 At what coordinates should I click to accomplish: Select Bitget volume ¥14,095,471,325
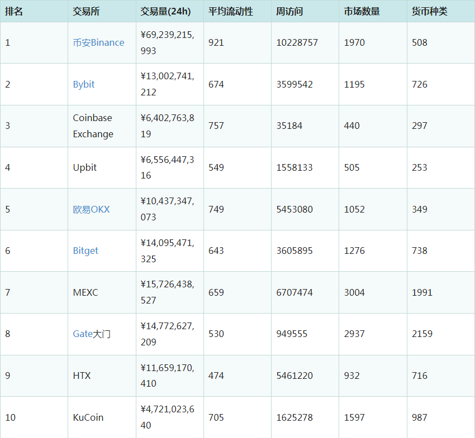click(167, 251)
